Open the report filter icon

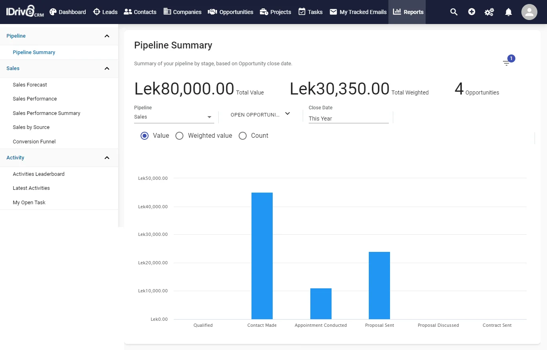507,63
